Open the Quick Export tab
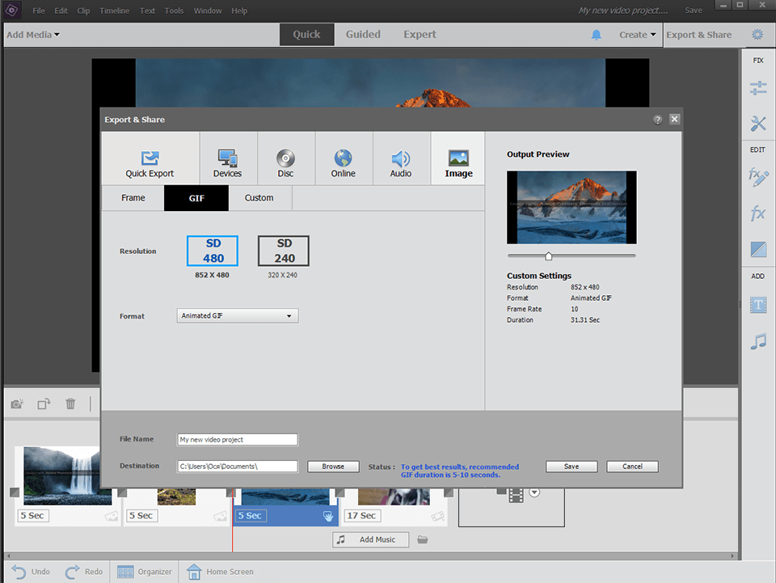776x583 pixels. 150,158
